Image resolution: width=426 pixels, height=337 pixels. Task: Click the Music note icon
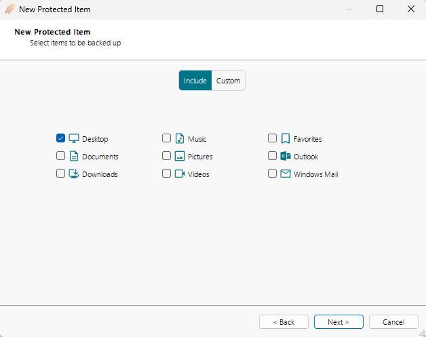point(180,138)
